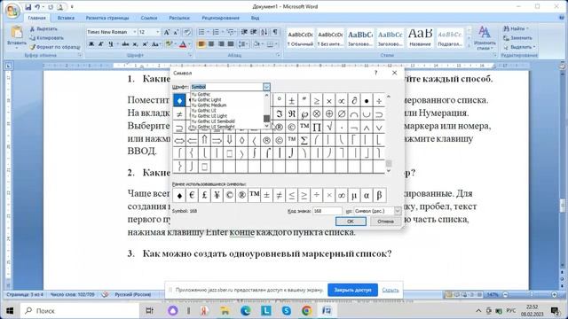The width and height of the screenshot is (568, 319).
Task: Open font size dropdown
Action: [x=158, y=32]
